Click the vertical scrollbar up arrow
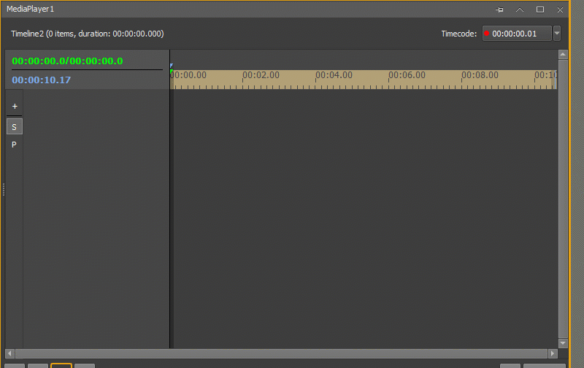 point(563,54)
